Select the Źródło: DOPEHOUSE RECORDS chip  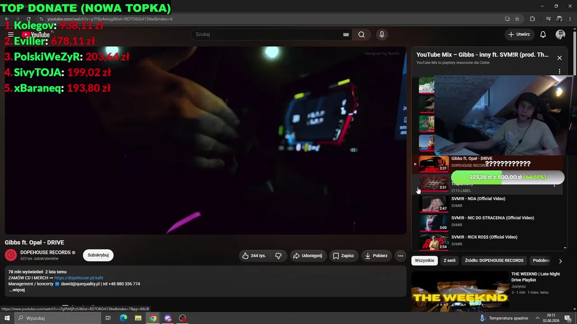pos(494,261)
